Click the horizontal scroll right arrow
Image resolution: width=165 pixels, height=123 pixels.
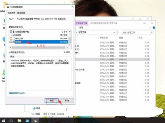(67, 47)
